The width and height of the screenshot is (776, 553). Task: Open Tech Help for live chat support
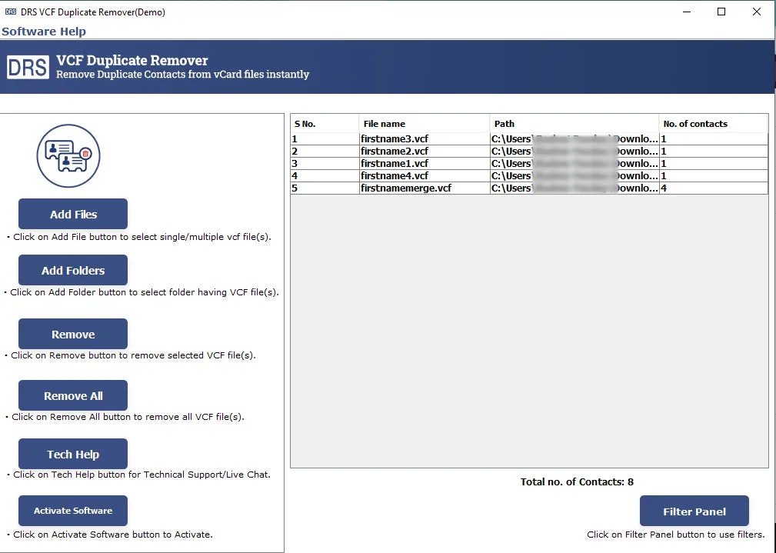pos(72,453)
